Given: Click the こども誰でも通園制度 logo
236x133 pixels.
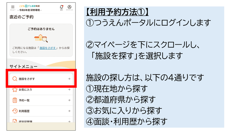Looking at the screenshot, I should click(30, 6).
